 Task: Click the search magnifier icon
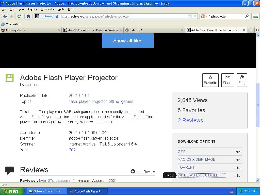coord(247,16)
